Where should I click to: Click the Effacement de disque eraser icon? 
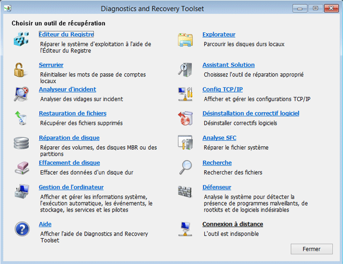pos(22,168)
